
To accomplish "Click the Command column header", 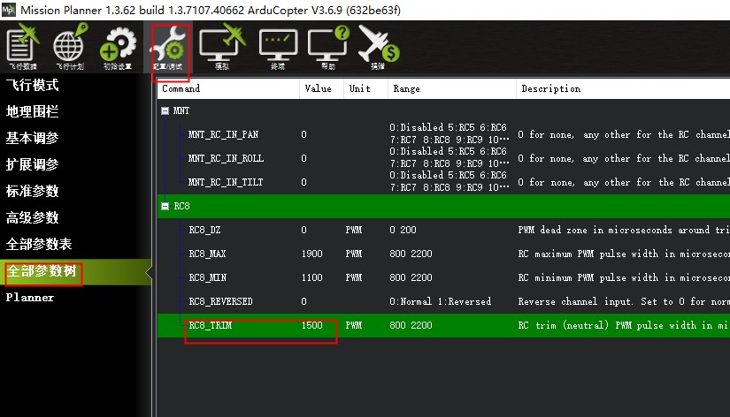I will coord(228,88).
